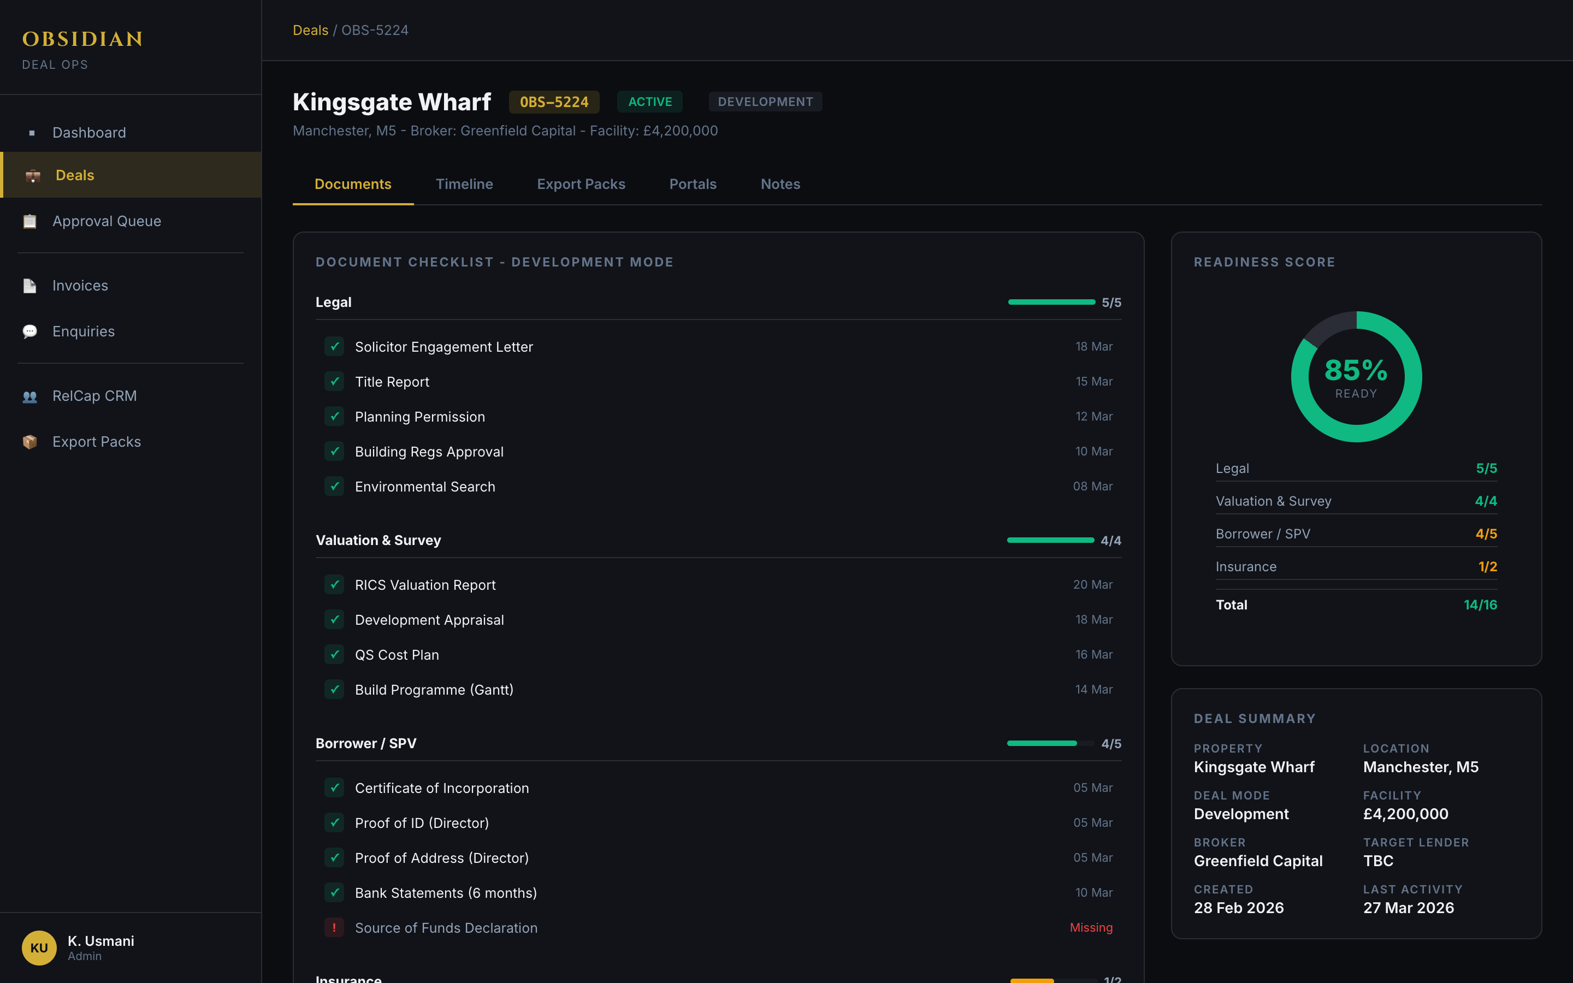Click the RelCap CRM people icon
This screenshot has width=1573, height=983.
(x=30, y=396)
